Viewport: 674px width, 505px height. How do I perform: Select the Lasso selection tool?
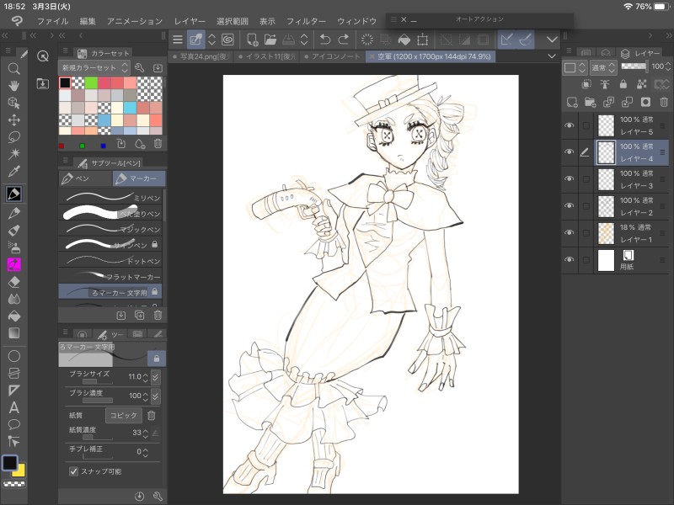[x=13, y=136]
